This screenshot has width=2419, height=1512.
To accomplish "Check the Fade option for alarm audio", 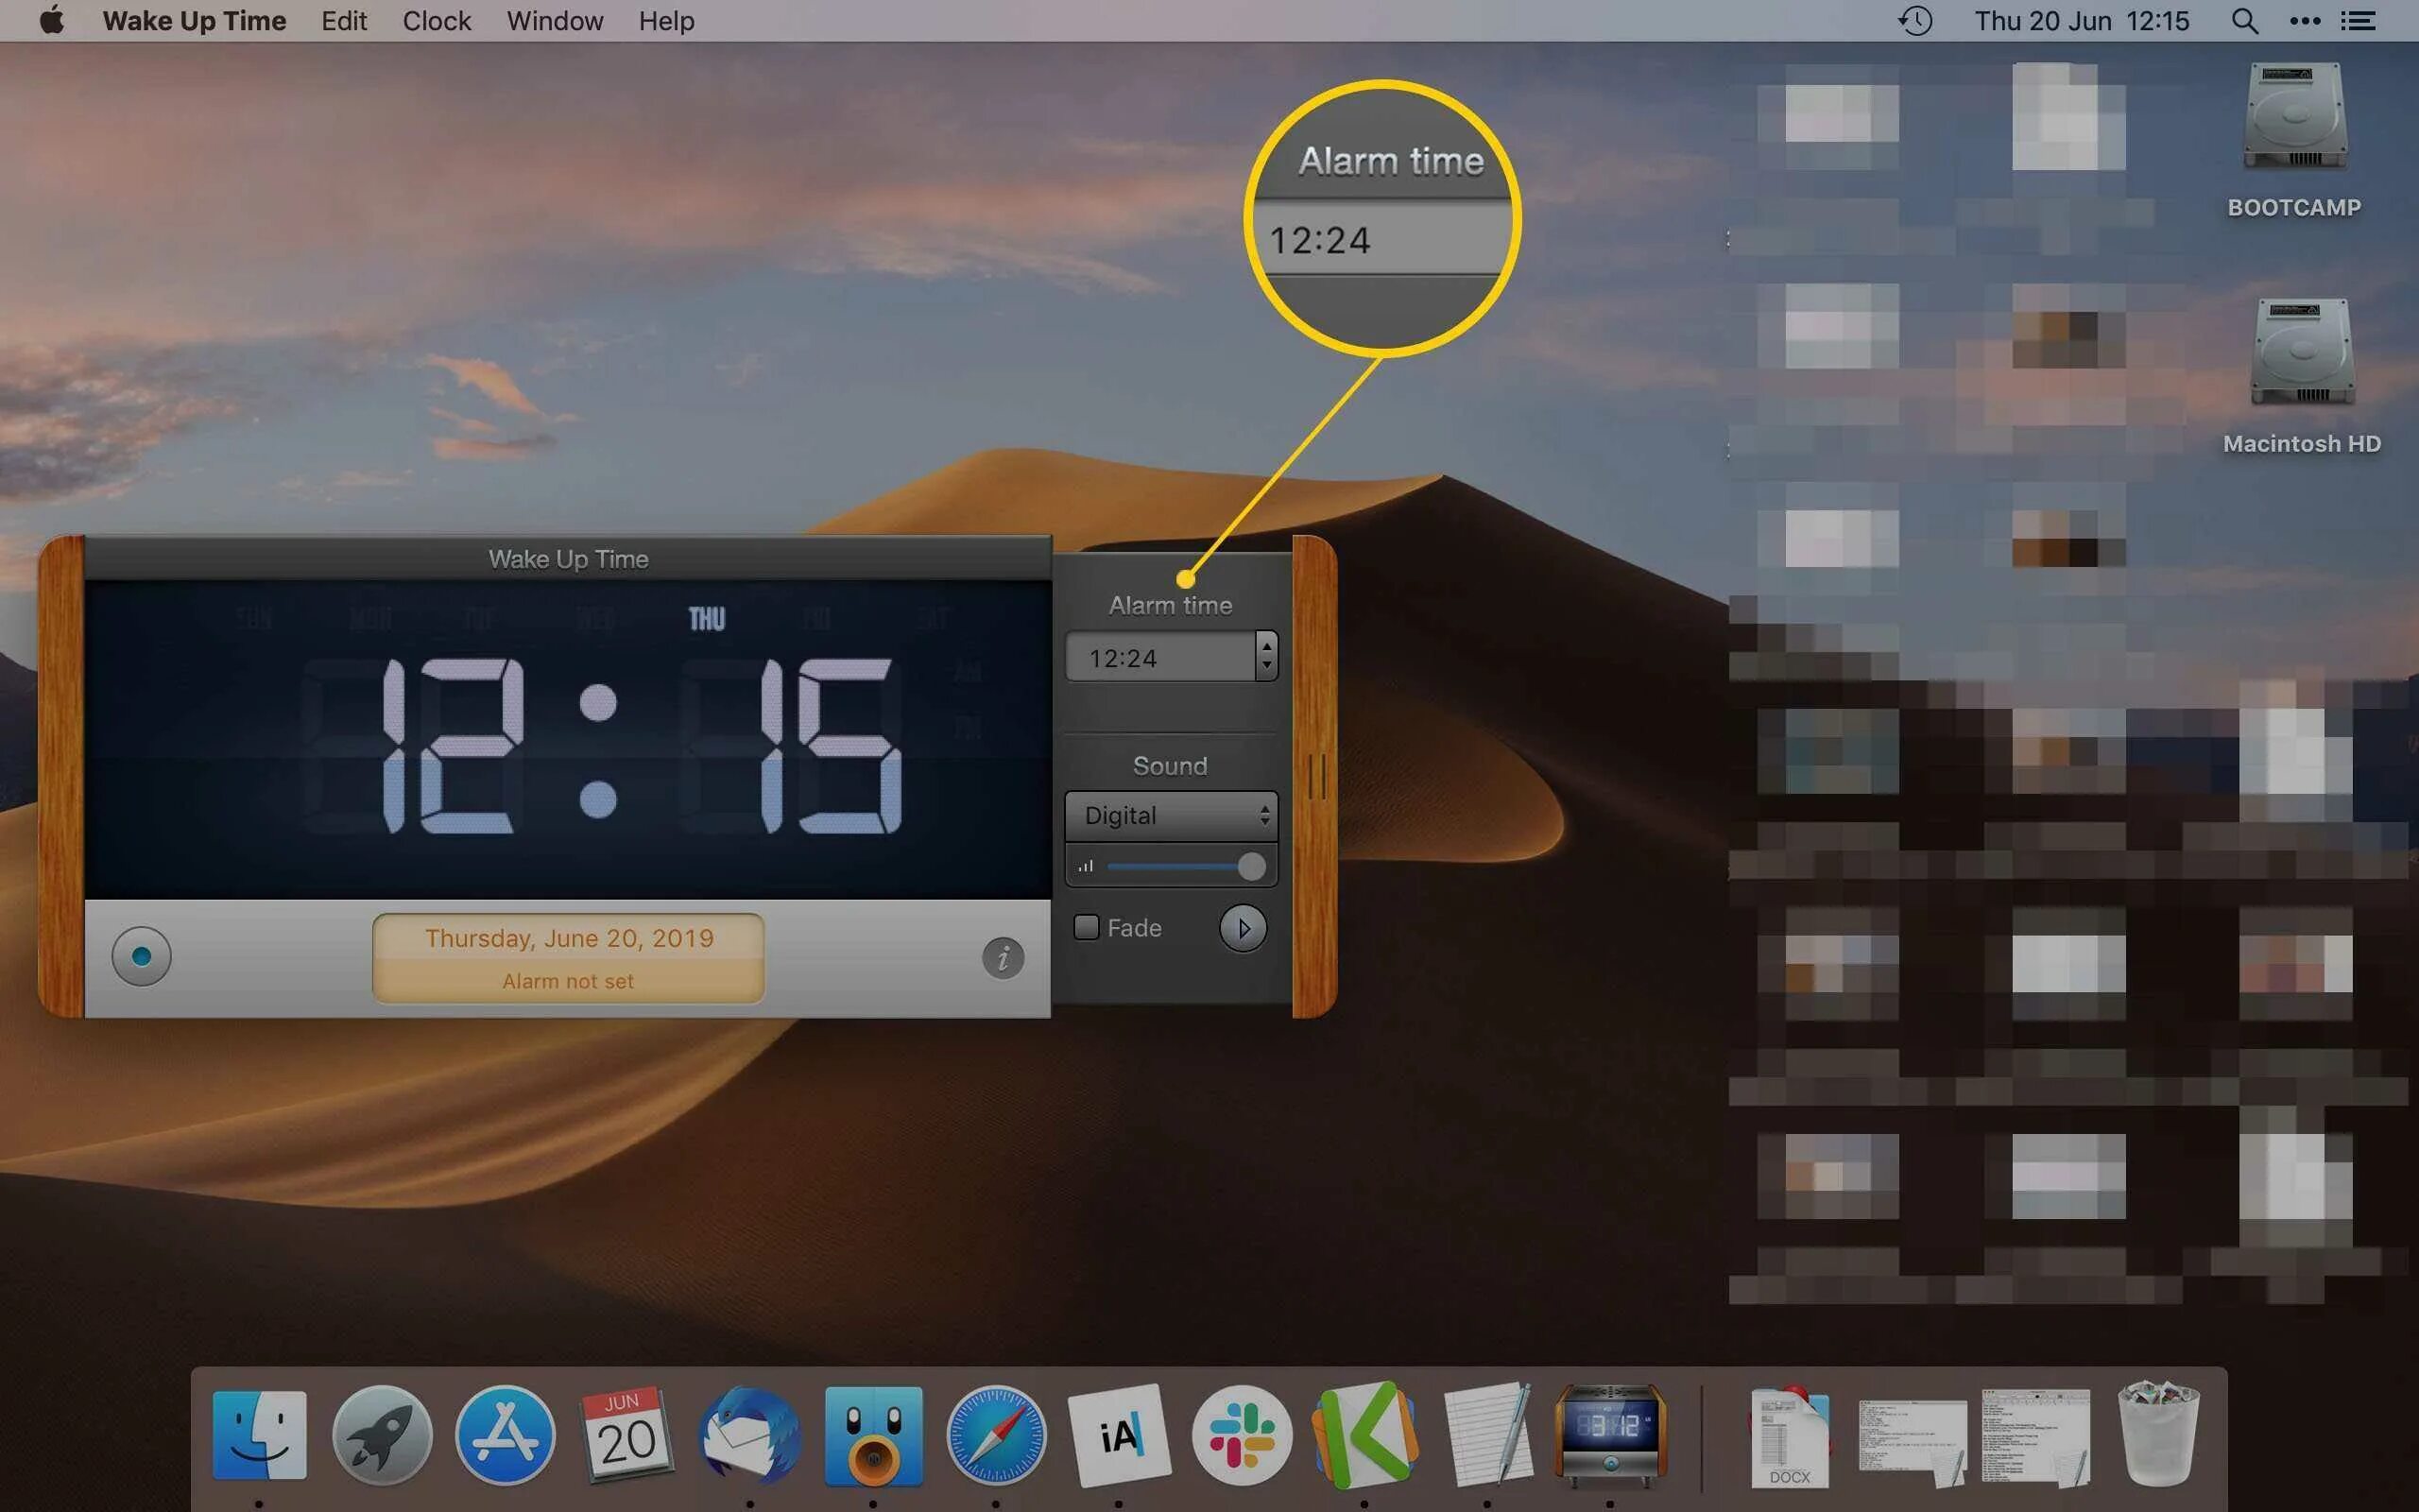I will coord(1087,925).
